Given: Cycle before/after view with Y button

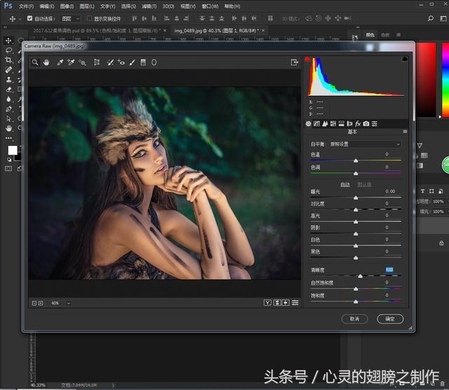Looking at the screenshot, I should (267, 302).
